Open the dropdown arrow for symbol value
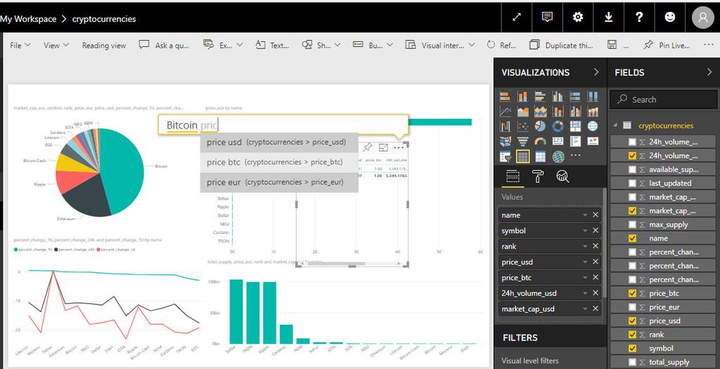The image size is (720, 369). click(x=585, y=231)
